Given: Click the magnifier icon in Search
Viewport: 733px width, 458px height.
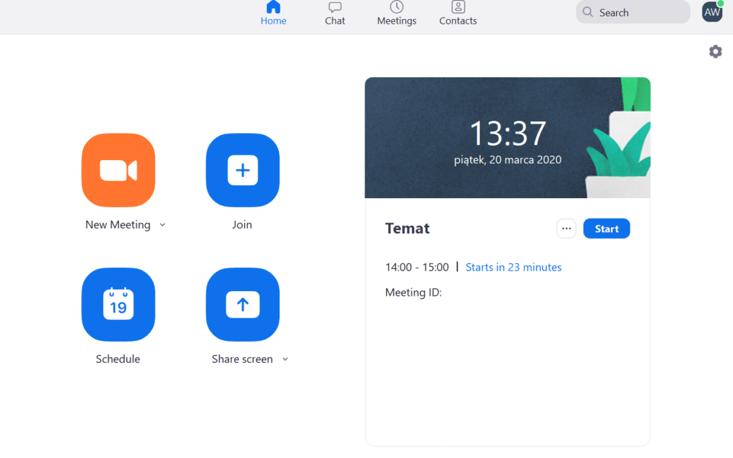Looking at the screenshot, I should point(588,12).
